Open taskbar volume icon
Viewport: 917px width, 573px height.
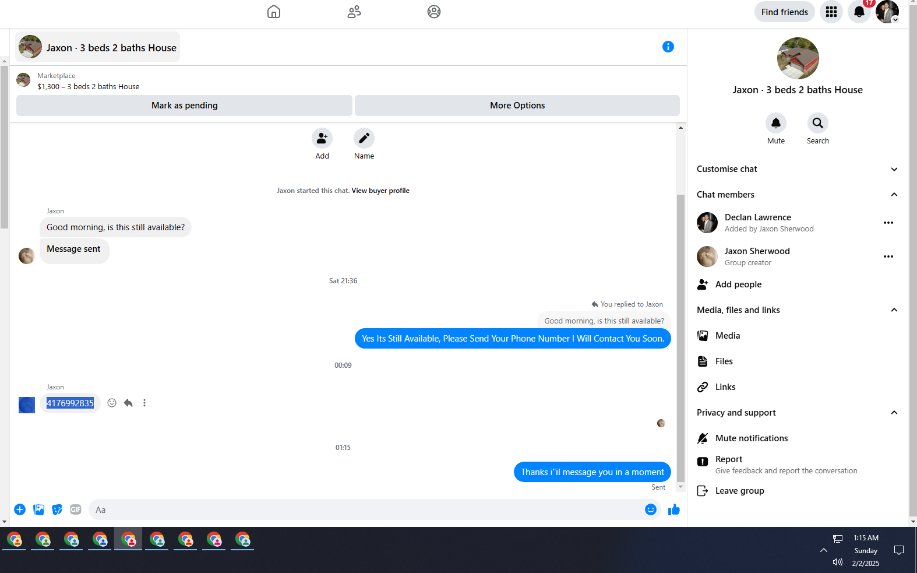838,562
